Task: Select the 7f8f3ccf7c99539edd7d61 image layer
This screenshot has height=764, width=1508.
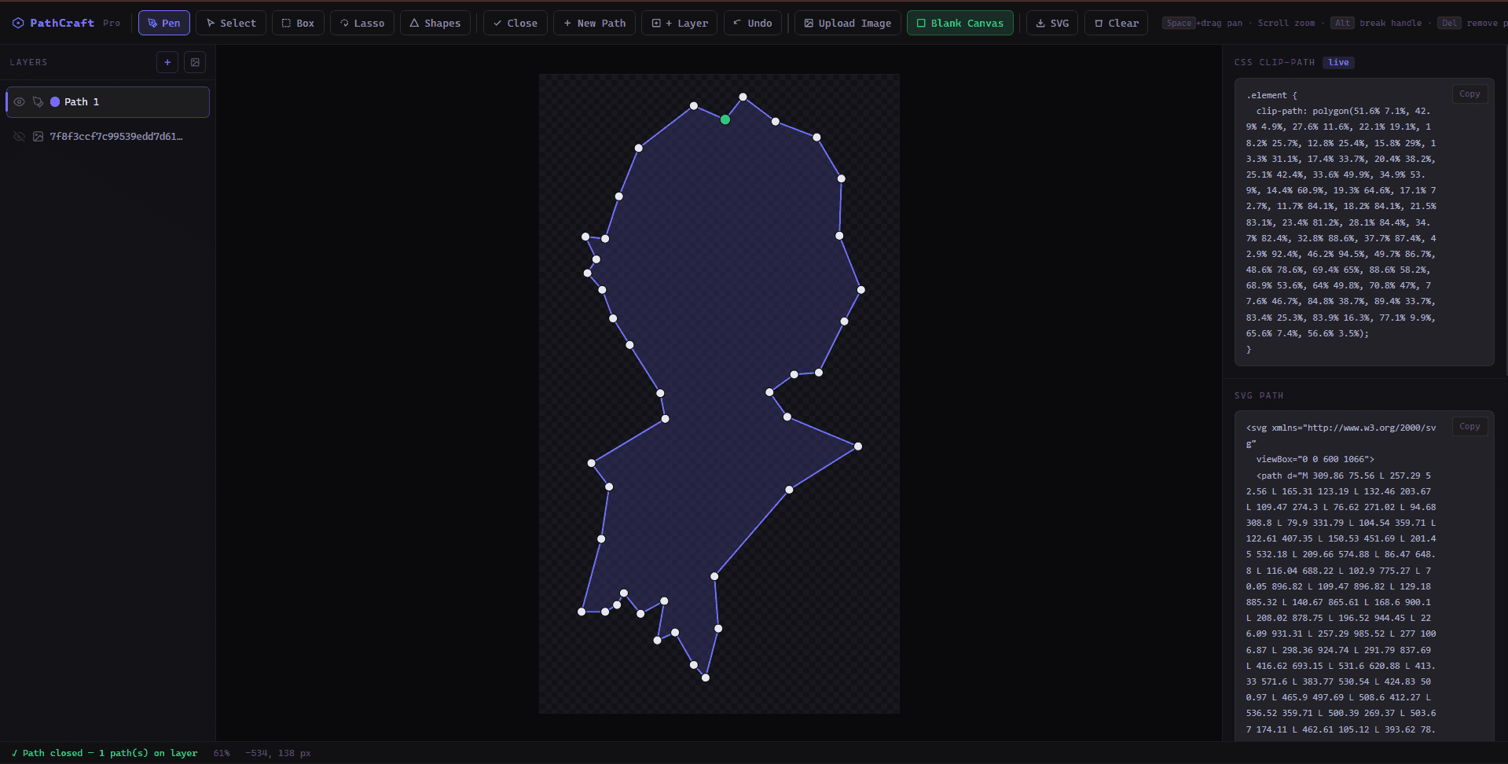Action: [108, 137]
